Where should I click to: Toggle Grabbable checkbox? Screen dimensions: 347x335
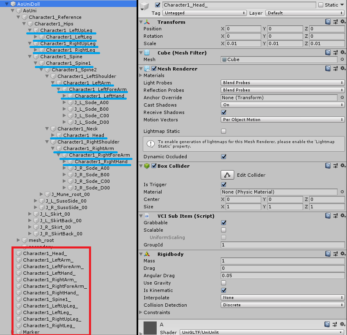224,223
